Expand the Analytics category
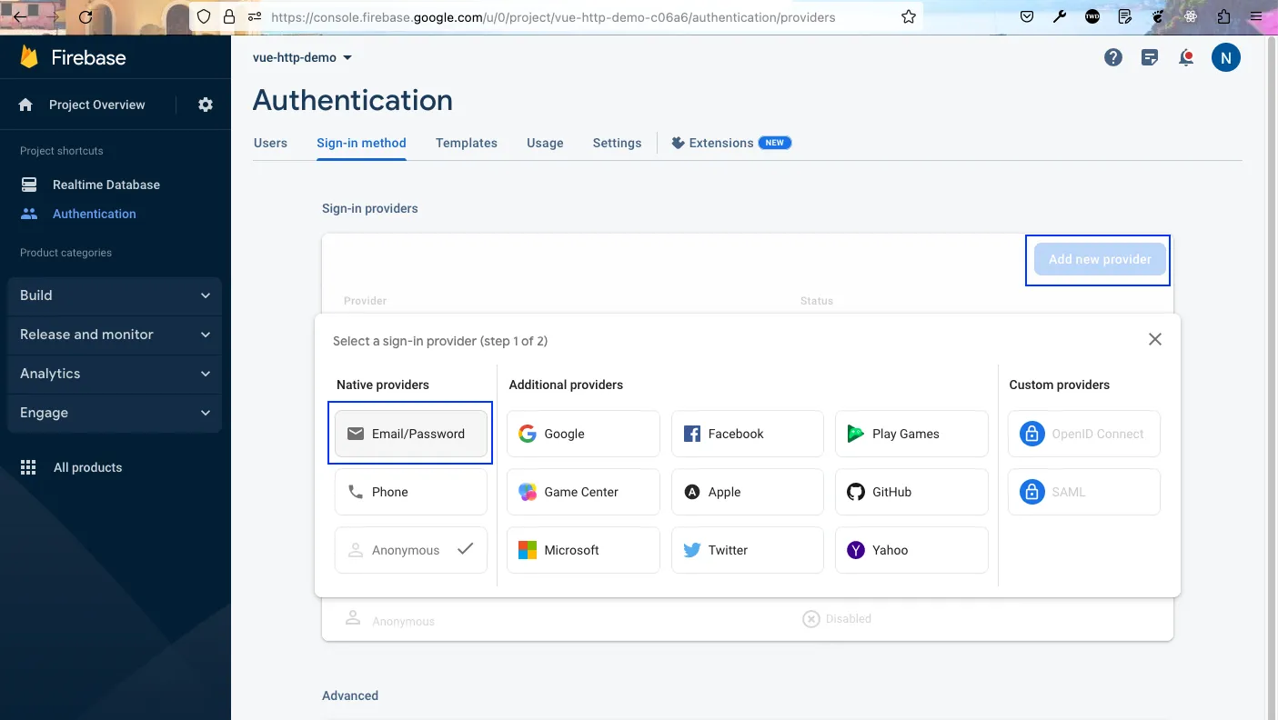Viewport: 1278px width, 720px height. (x=115, y=374)
